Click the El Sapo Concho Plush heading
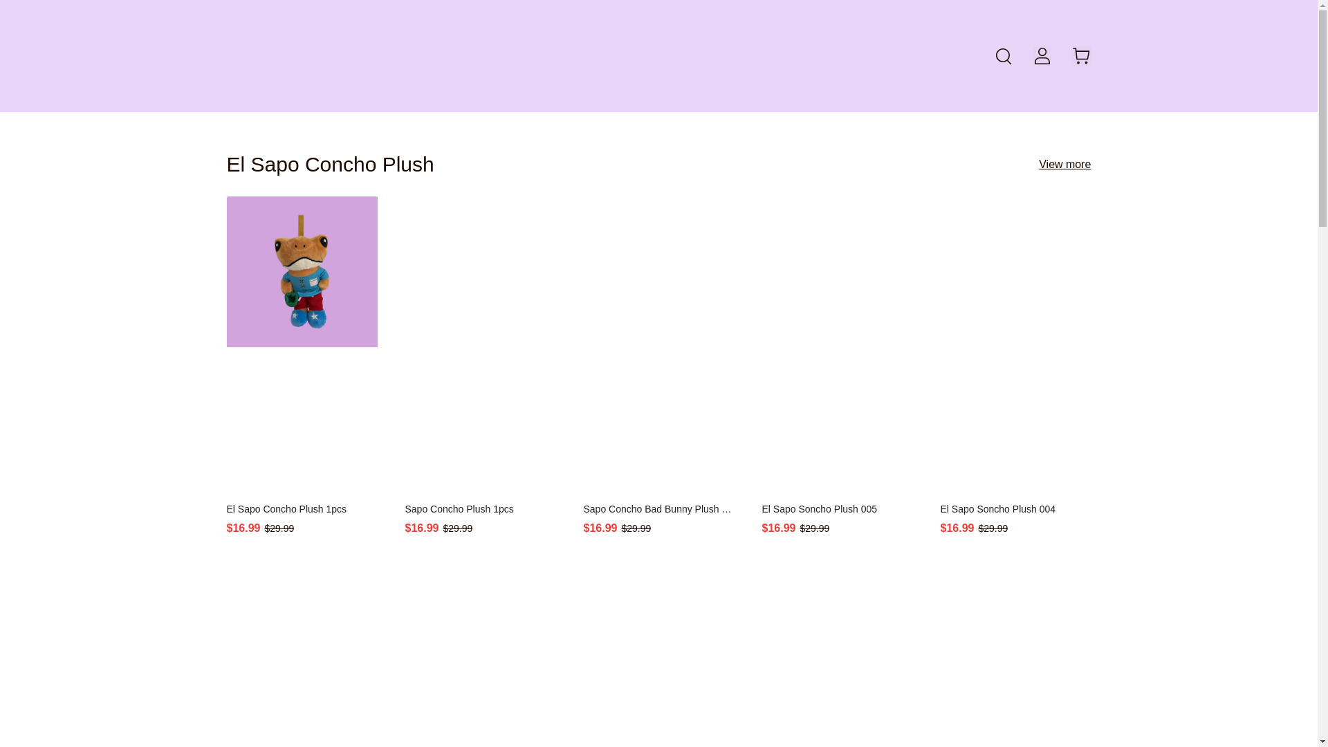The image size is (1328, 747). tap(330, 165)
